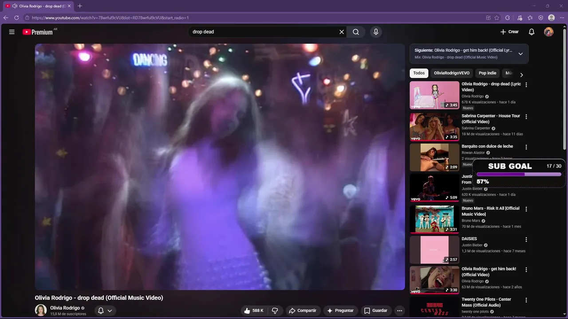Open the media control music-note icon

520,18
